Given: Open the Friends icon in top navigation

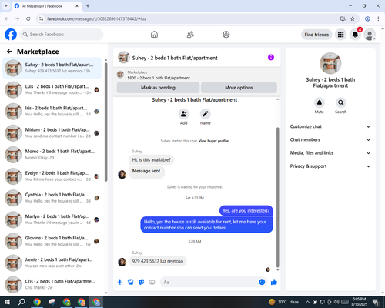Looking at the screenshot, I should [190, 35].
